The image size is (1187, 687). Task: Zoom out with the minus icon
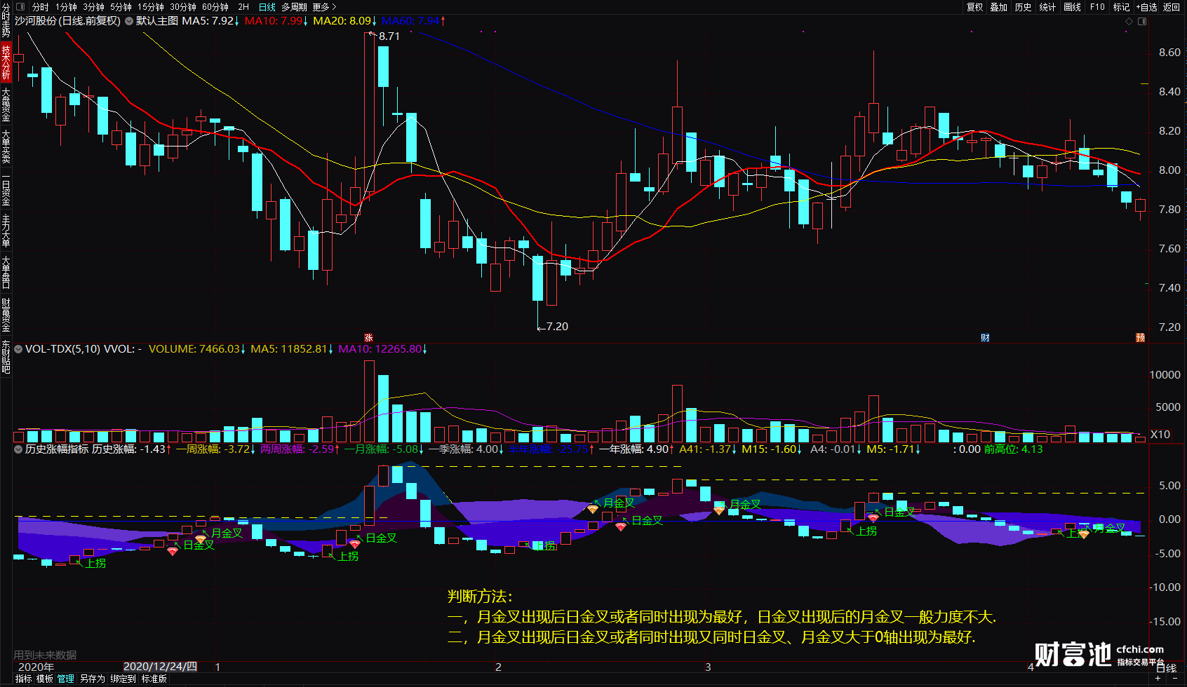pyautogui.click(x=1174, y=679)
